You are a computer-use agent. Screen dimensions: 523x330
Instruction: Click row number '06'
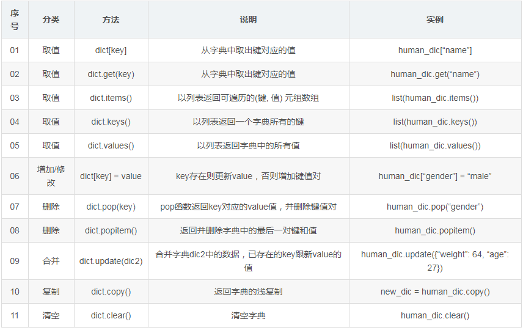coord(15,176)
